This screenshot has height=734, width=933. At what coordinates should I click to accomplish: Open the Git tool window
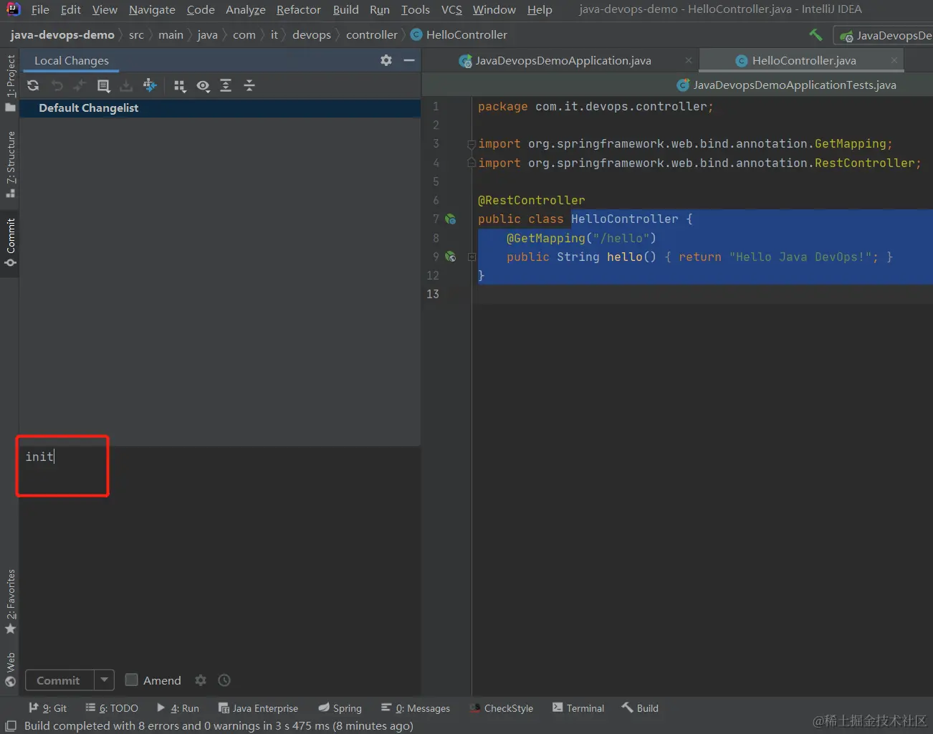coord(47,708)
